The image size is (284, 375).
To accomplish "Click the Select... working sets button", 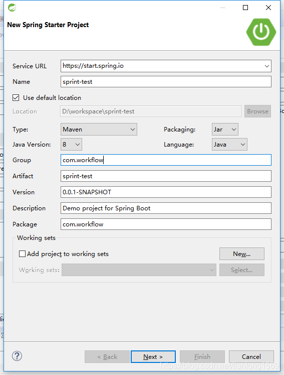I will 242,270.
